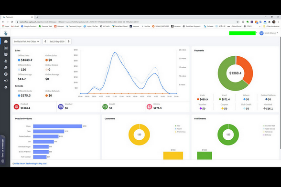Open a new browser tab
281x187 pixels.
(x=37, y=17)
